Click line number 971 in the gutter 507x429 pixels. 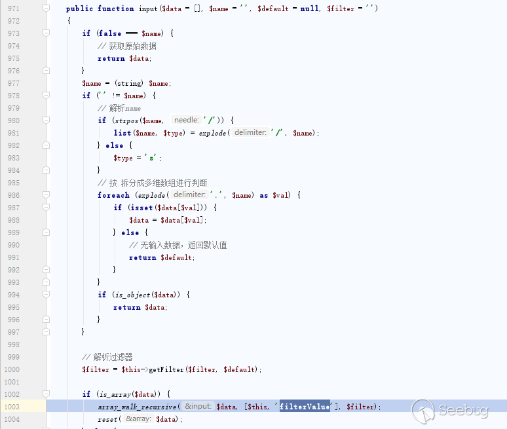[14, 9]
